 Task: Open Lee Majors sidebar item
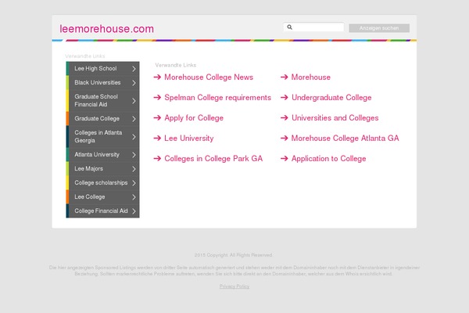(x=102, y=169)
